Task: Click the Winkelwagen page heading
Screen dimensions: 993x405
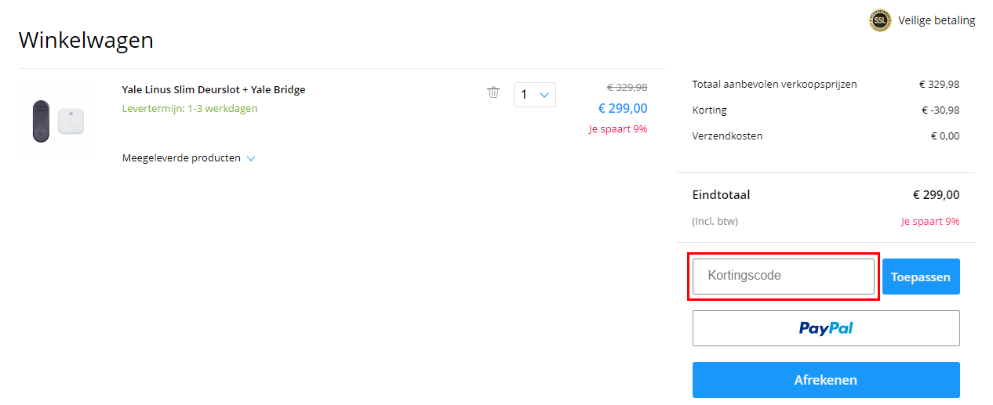Action: (x=86, y=40)
